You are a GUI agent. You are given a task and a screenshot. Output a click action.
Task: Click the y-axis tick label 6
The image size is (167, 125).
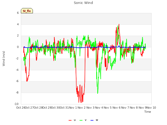pyautogui.click(x=18, y=13)
